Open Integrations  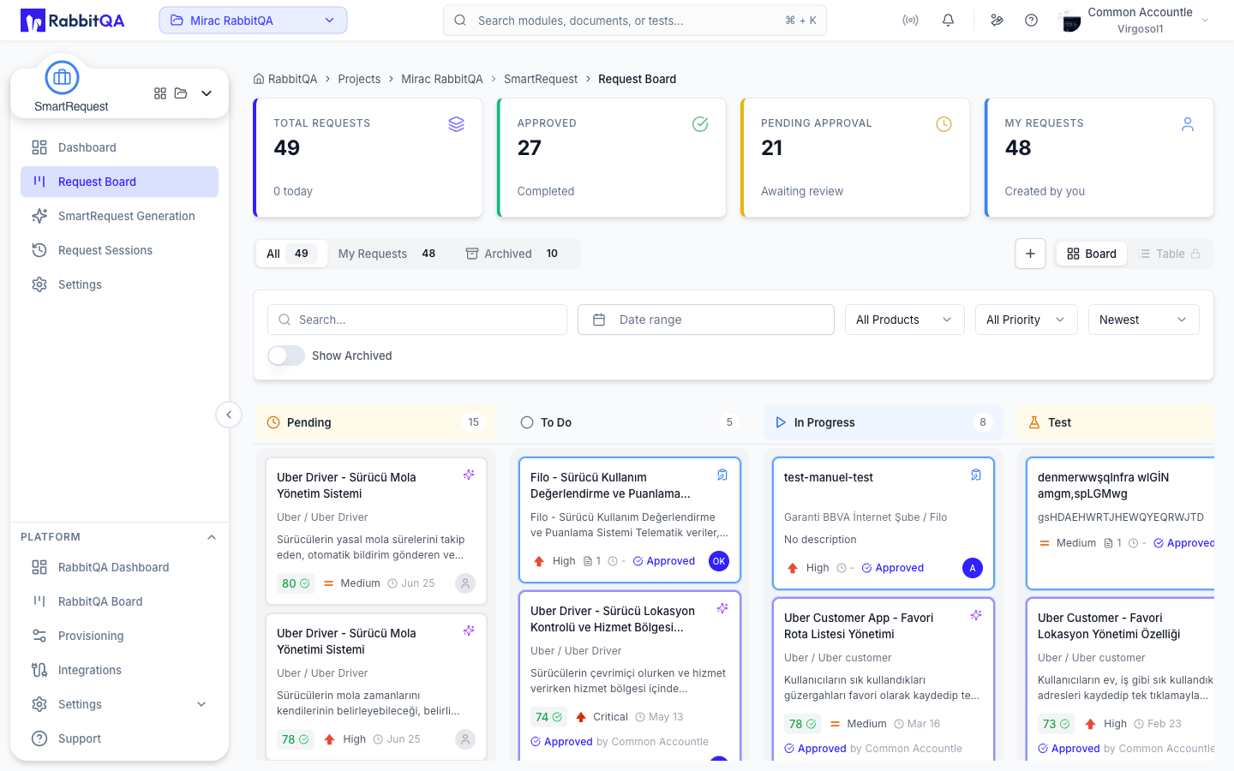(x=119, y=670)
